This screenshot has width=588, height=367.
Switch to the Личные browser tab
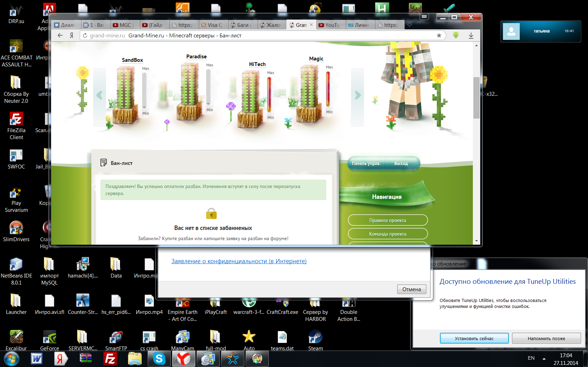[x=360, y=25]
